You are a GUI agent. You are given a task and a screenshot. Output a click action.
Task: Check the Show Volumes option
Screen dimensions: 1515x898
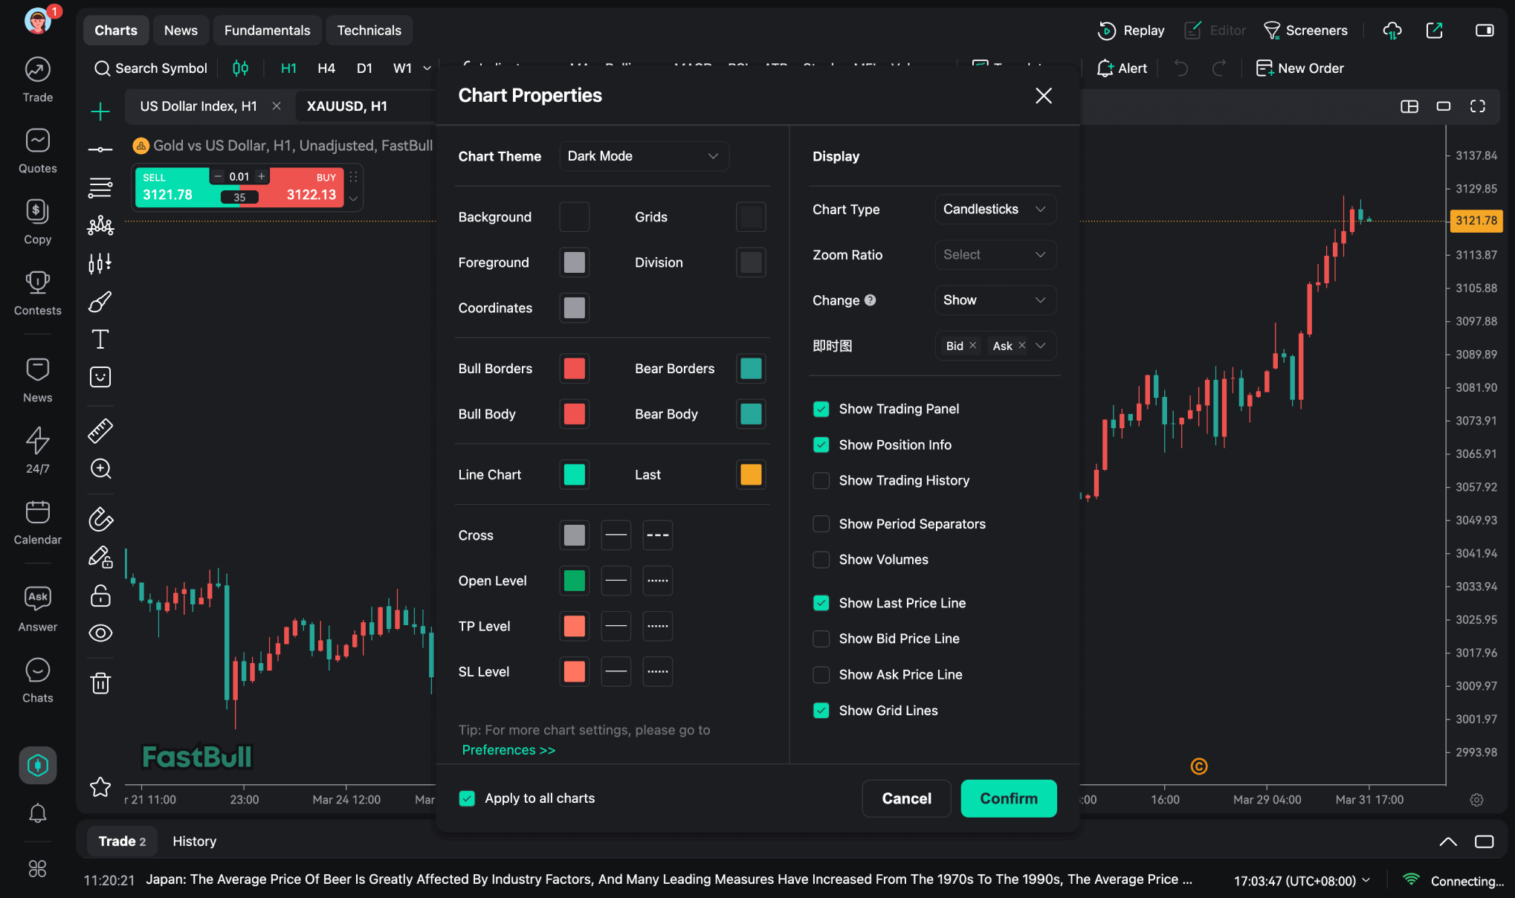click(821, 560)
